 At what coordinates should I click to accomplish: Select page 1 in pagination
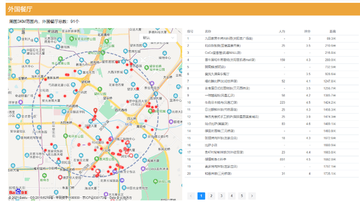[201, 196]
